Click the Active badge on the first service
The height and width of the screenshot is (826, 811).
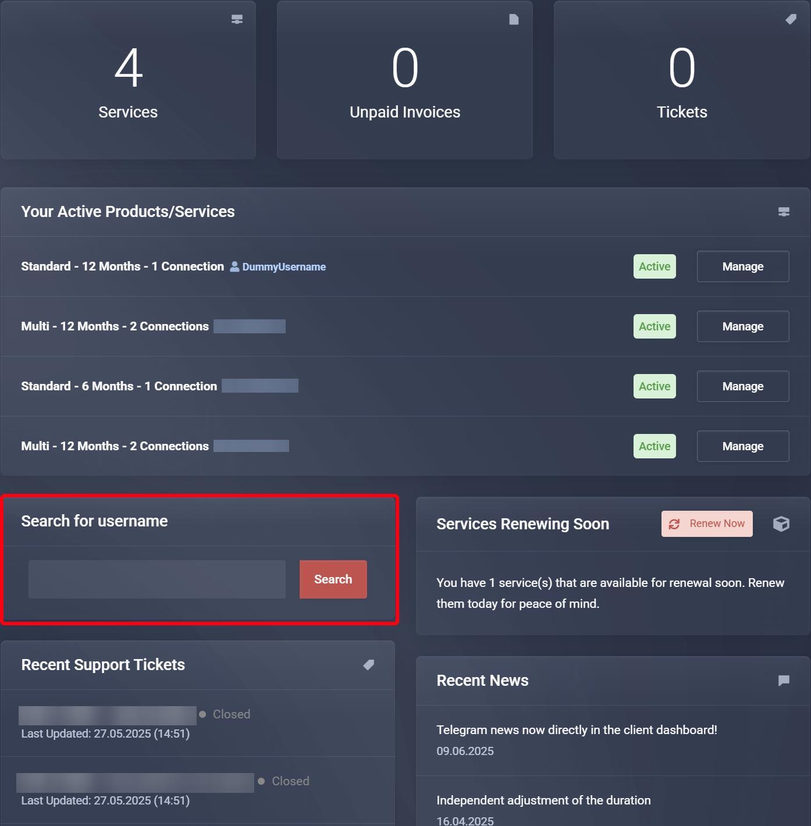(654, 266)
